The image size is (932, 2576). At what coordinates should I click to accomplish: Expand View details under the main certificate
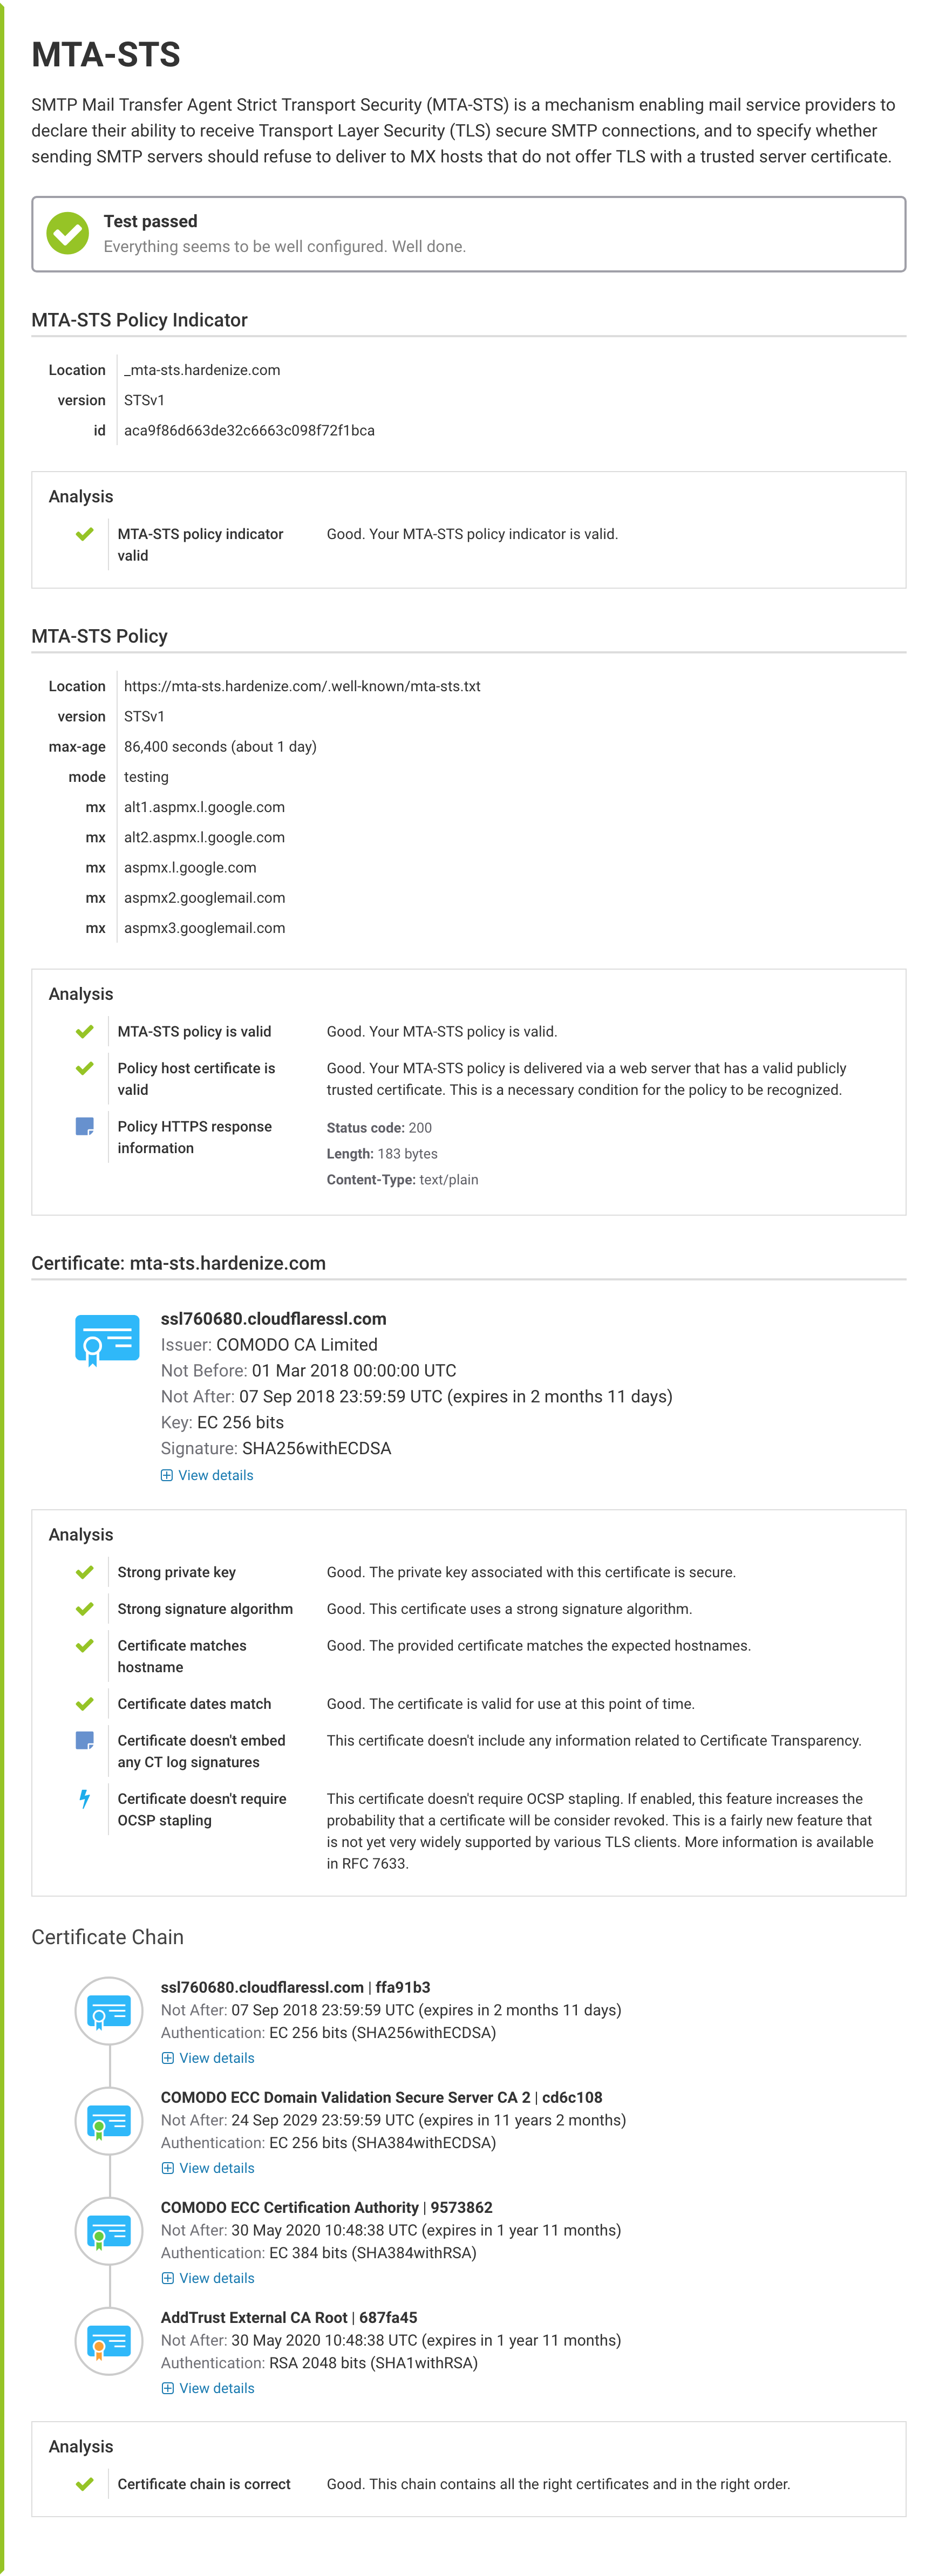coord(207,1475)
